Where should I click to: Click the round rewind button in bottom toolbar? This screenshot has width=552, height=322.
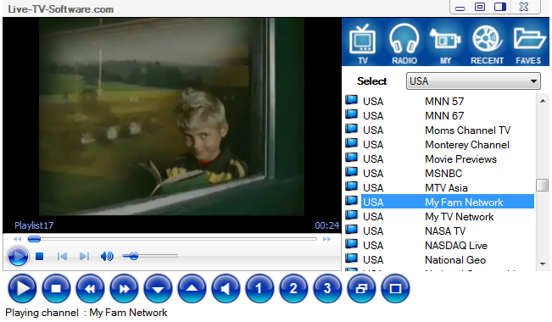tap(90, 289)
